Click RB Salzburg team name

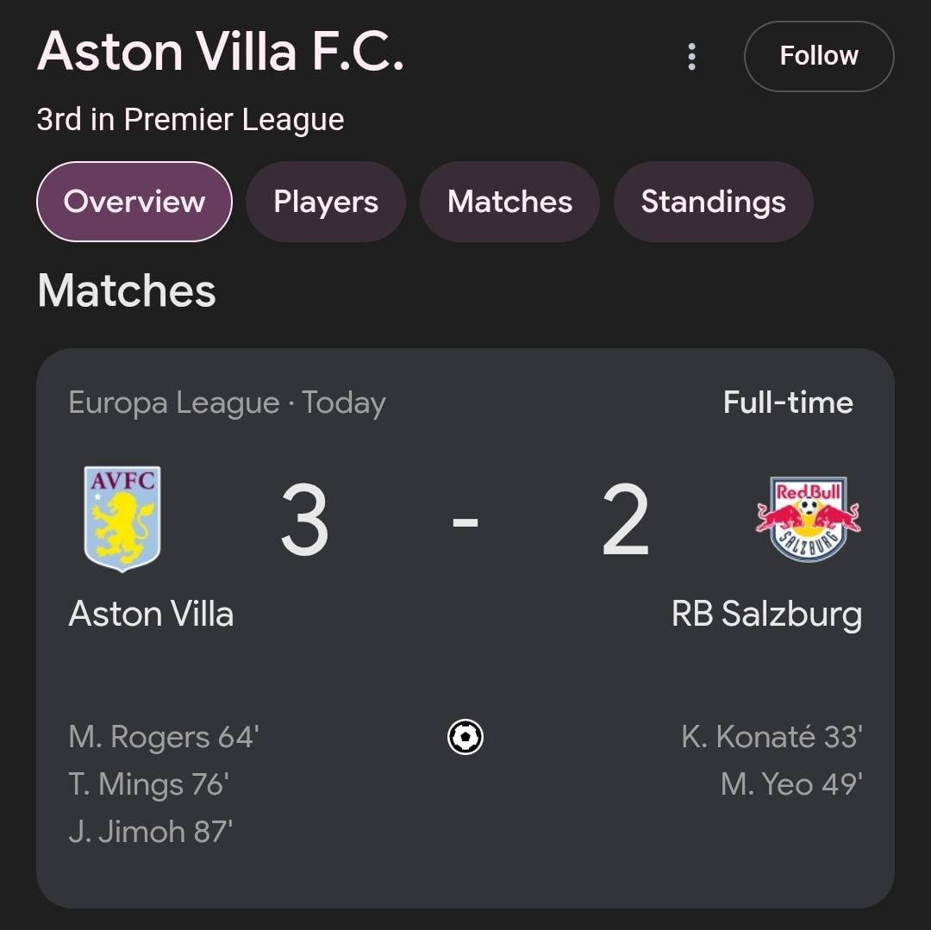pos(766,615)
